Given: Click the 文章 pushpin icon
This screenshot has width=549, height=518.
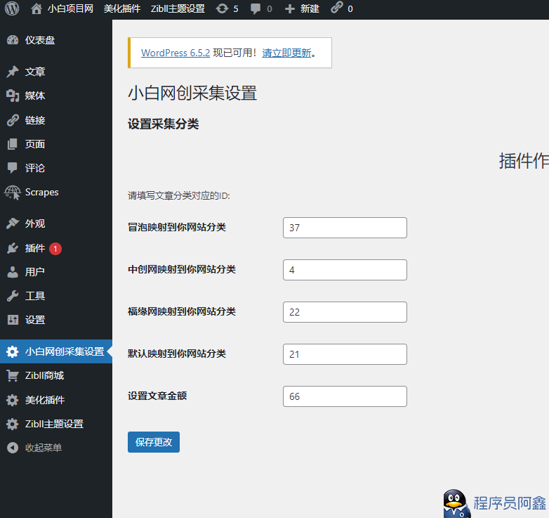Looking at the screenshot, I should click(x=13, y=72).
